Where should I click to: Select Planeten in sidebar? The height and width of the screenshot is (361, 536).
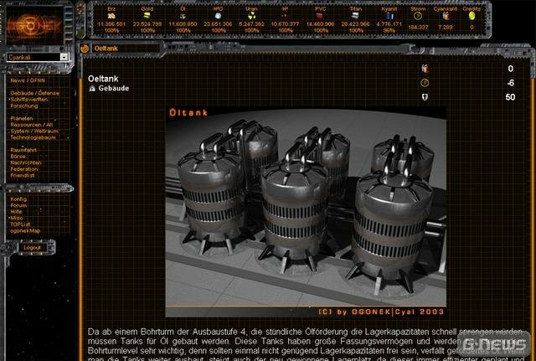(x=22, y=118)
